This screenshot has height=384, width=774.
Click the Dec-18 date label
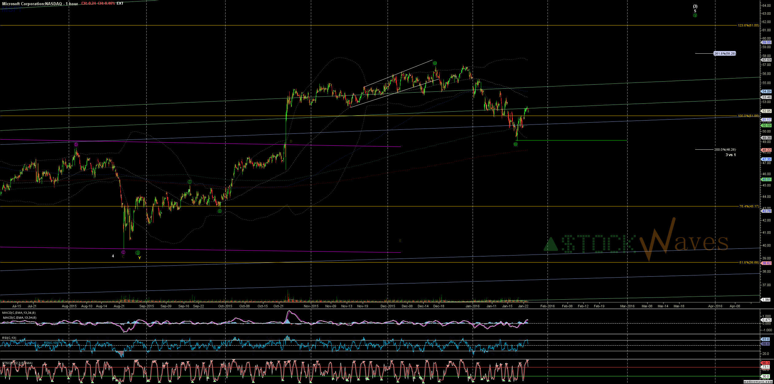click(x=439, y=306)
